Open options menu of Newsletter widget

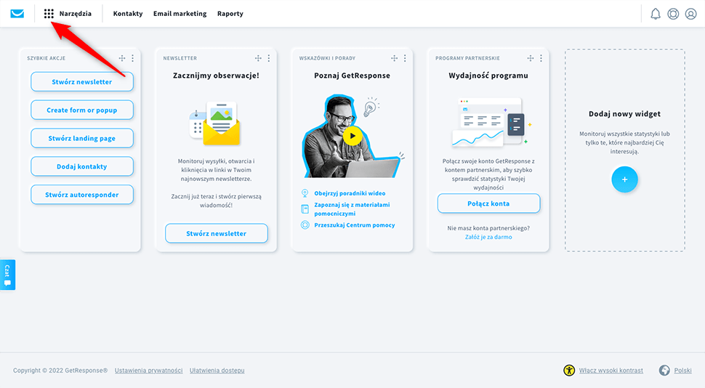pyautogui.click(x=269, y=58)
